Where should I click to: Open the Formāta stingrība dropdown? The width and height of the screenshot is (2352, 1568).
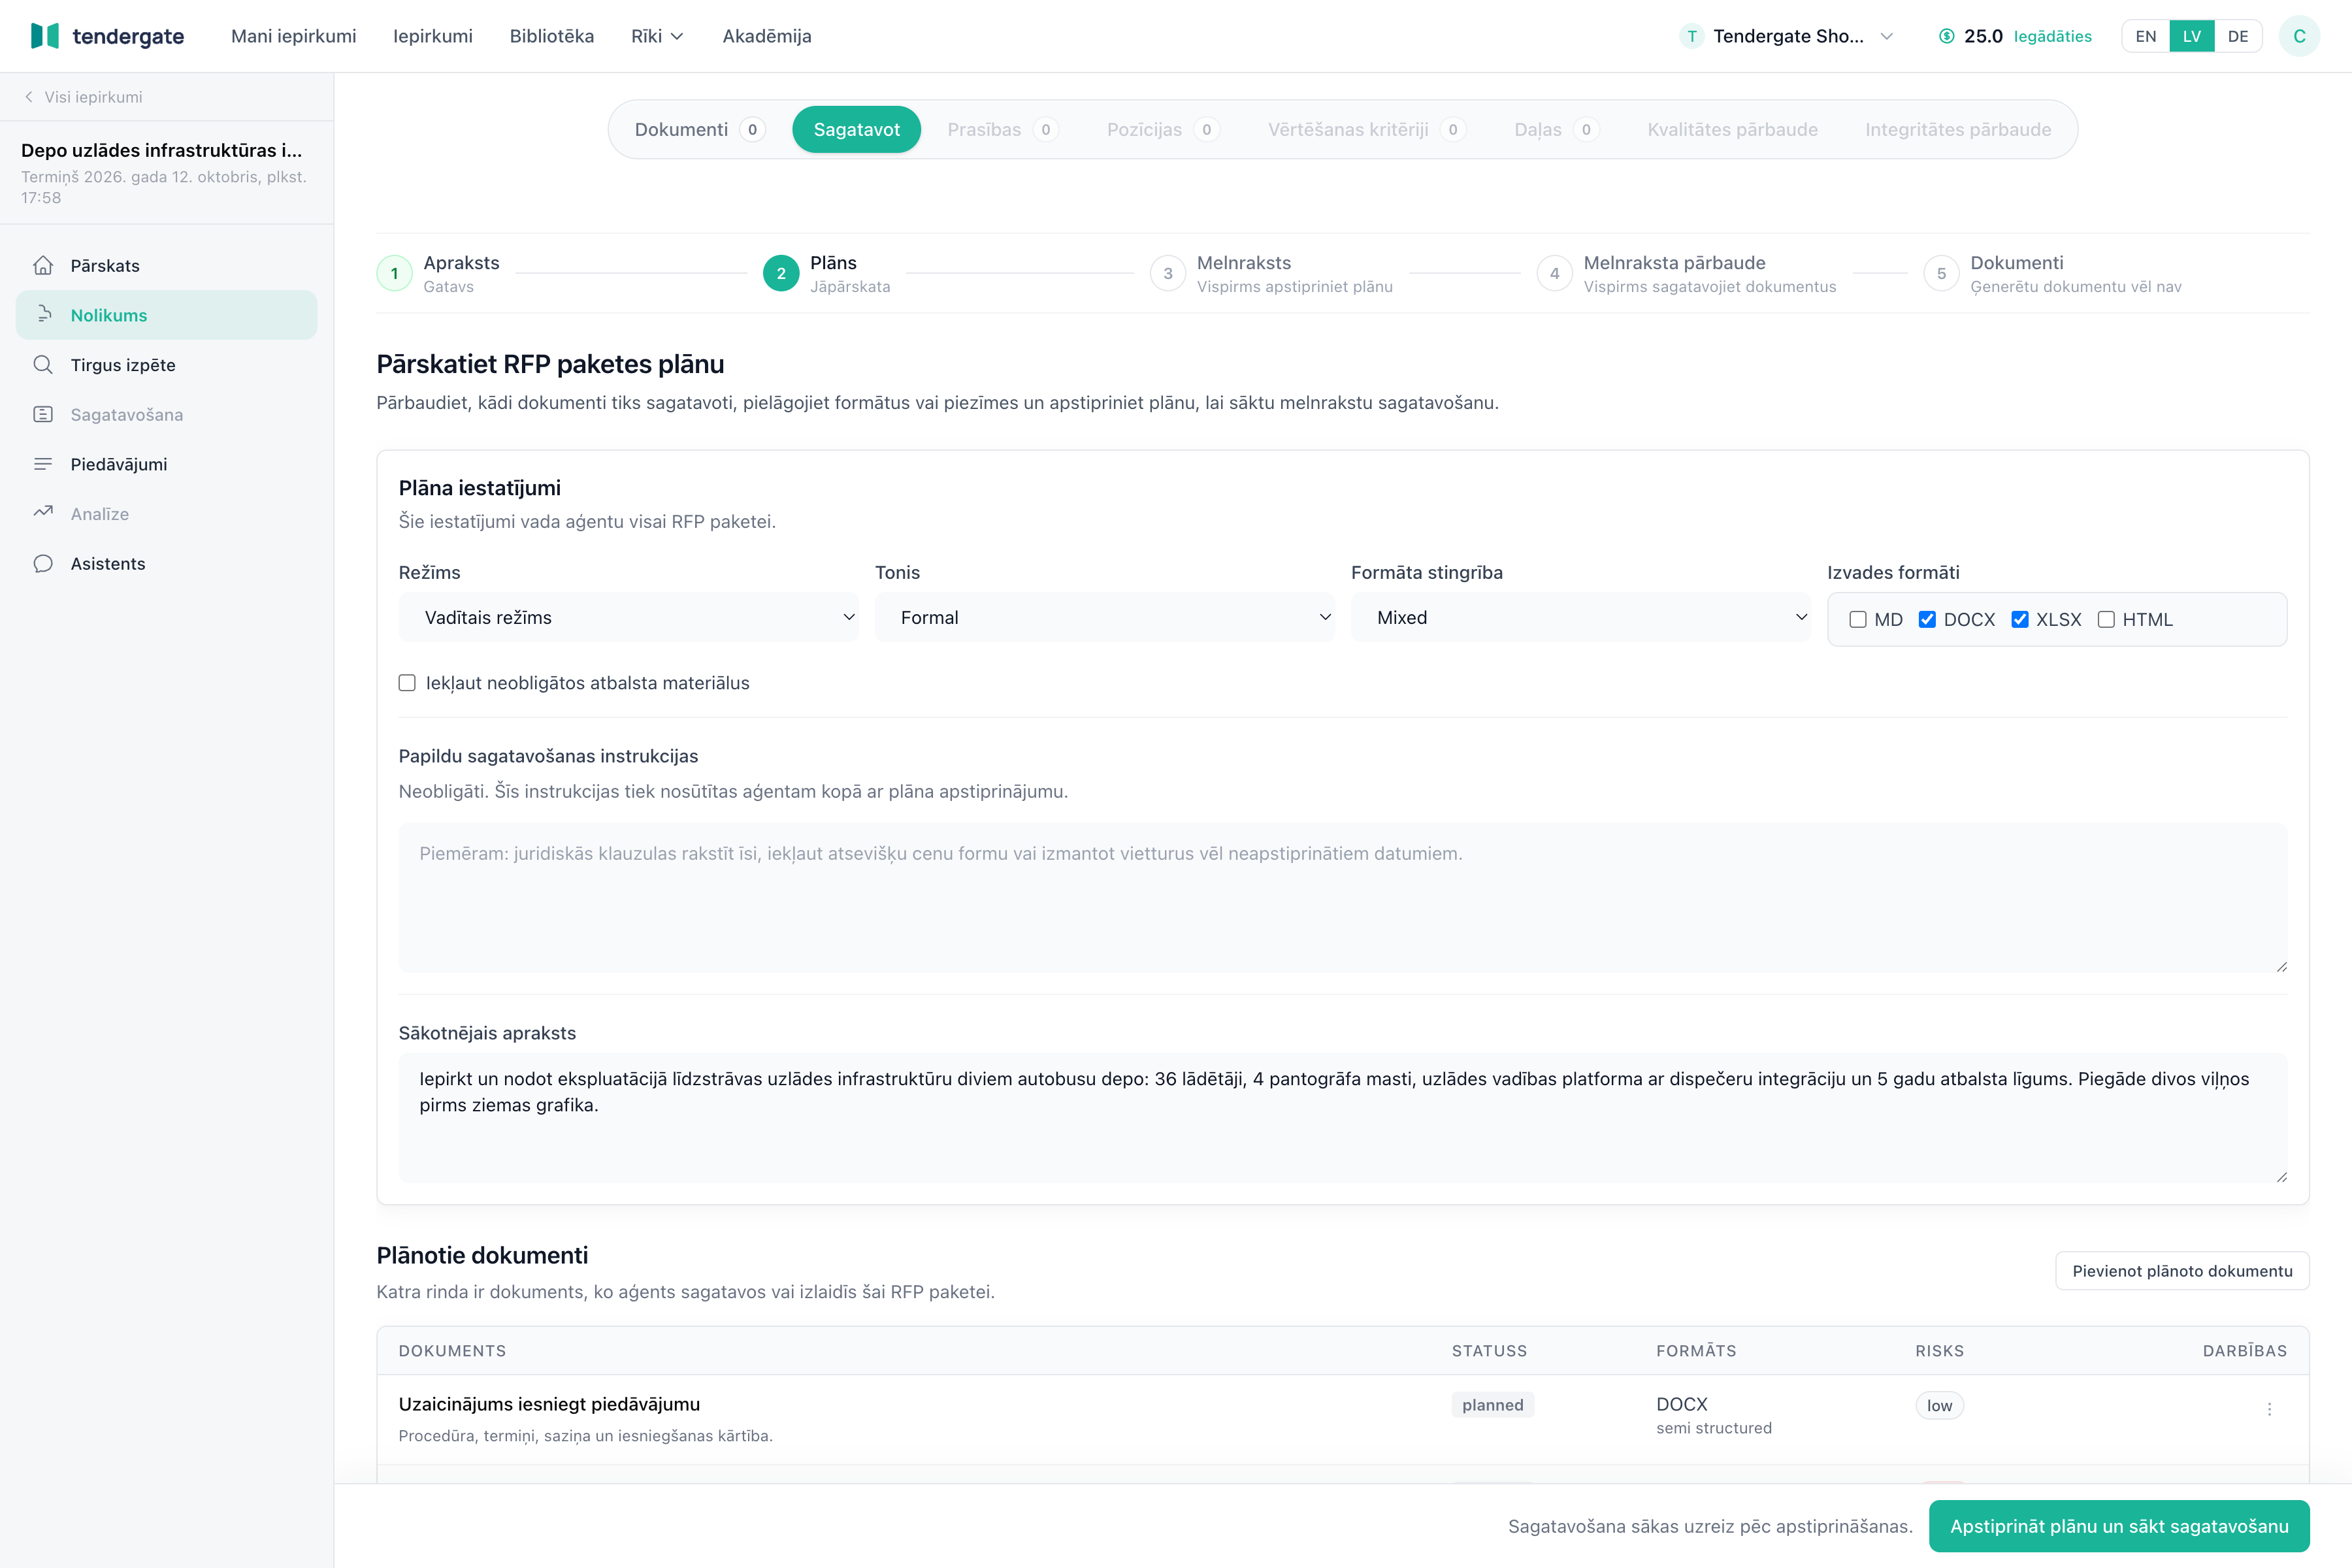coord(1580,617)
